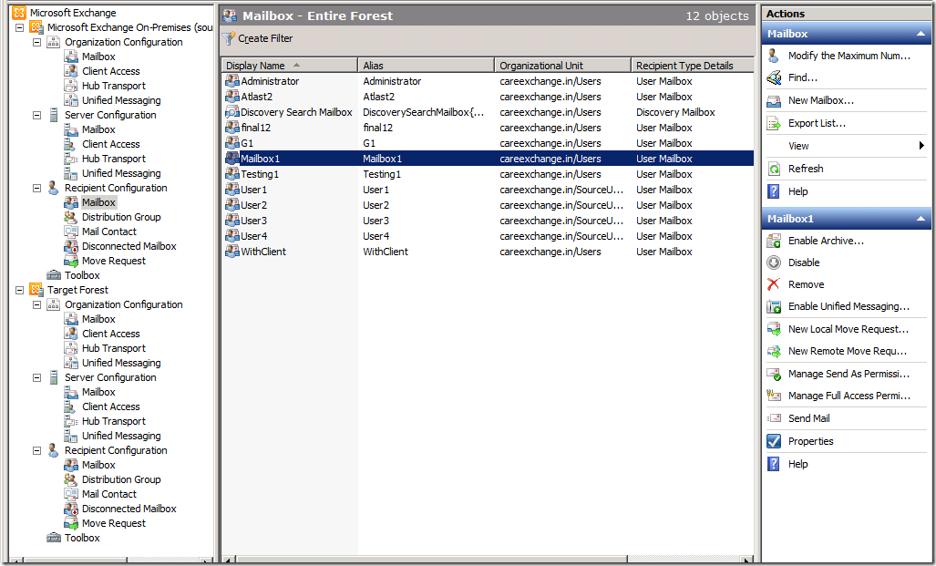Viewport: 936px width, 566px height.
Task: Click the Export List action icon
Action: (774, 124)
